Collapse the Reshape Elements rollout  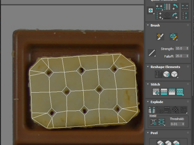(x=148, y=67)
